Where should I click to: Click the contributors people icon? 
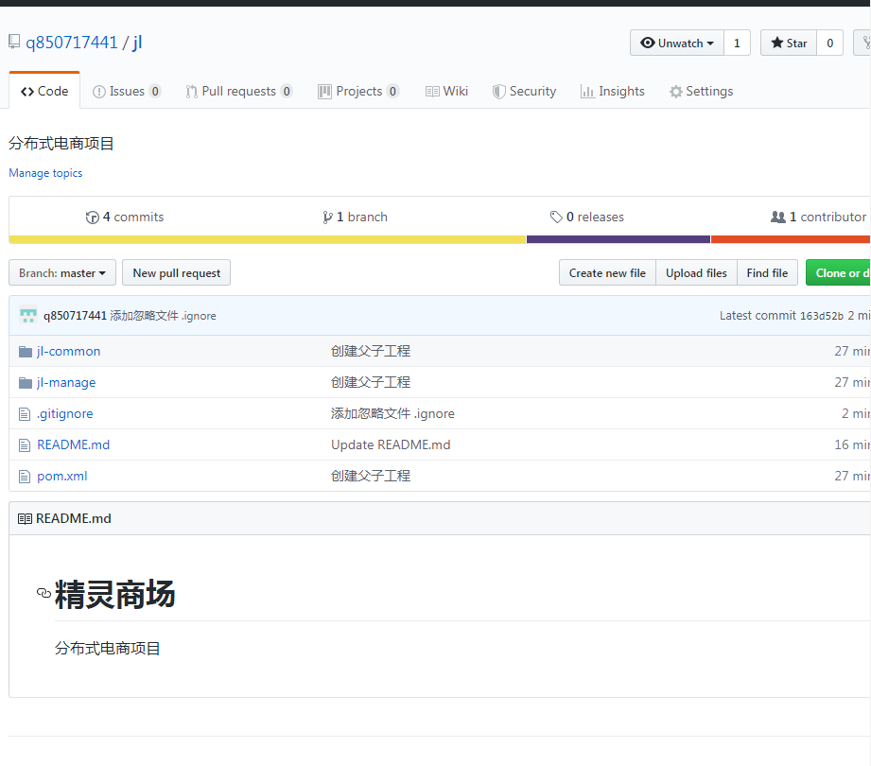778,217
